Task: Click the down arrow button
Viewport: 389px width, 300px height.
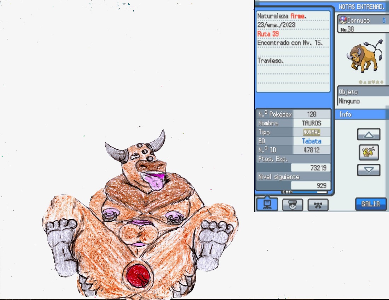Action: point(368,170)
